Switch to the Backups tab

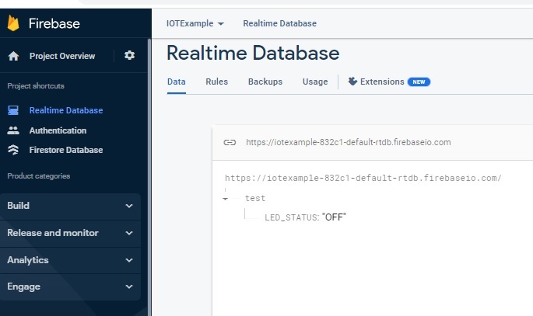coord(265,82)
